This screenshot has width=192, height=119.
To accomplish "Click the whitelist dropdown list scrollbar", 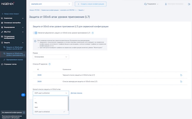I will [x=69, y=103].
